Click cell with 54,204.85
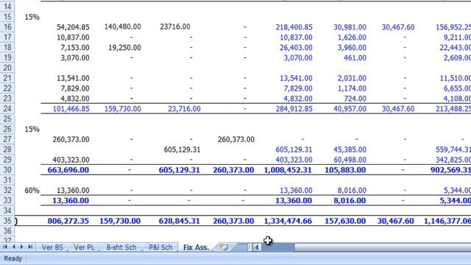471x265 pixels. pyautogui.click(x=73, y=27)
